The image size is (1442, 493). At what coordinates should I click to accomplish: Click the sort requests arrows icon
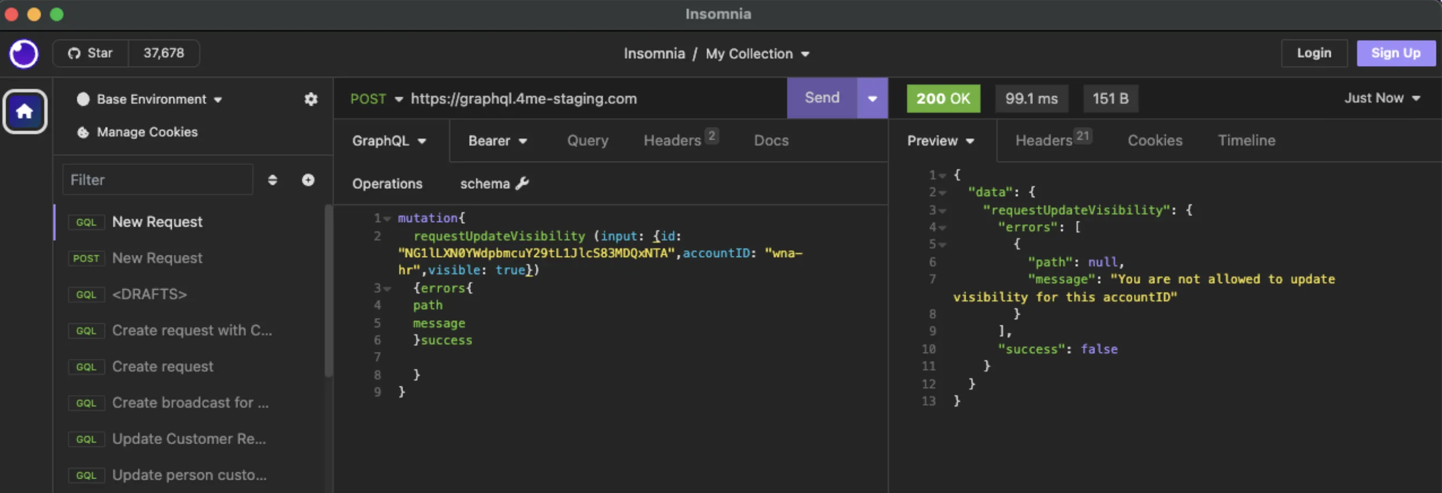coord(272,180)
